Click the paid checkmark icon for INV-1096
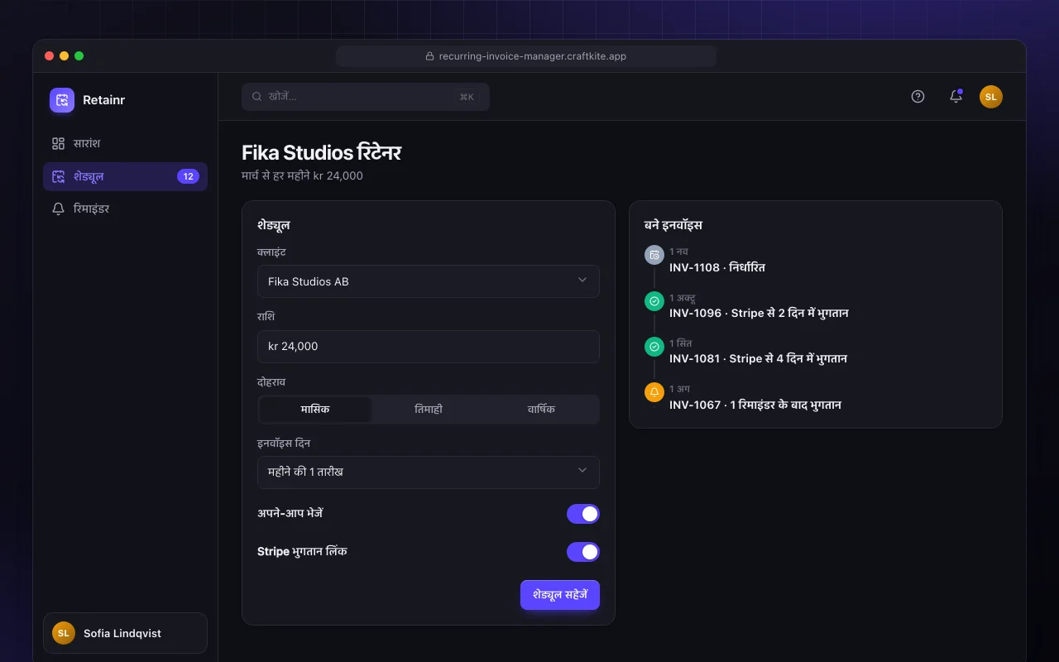Image resolution: width=1059 pixels, height=662 pixels. pos(654,301)
